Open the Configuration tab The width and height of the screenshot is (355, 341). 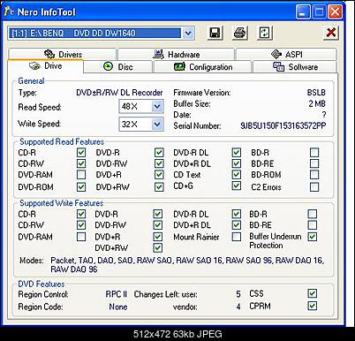(x=203, y=67)
